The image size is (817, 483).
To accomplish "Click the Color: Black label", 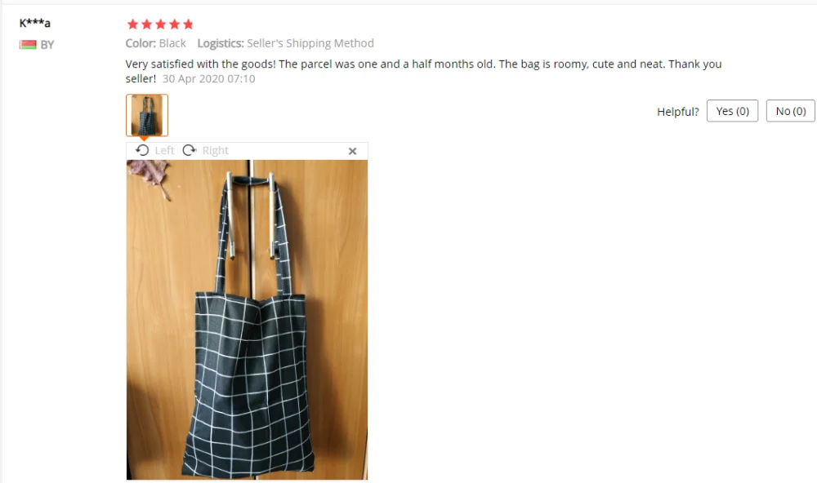I will pos(156,43).
